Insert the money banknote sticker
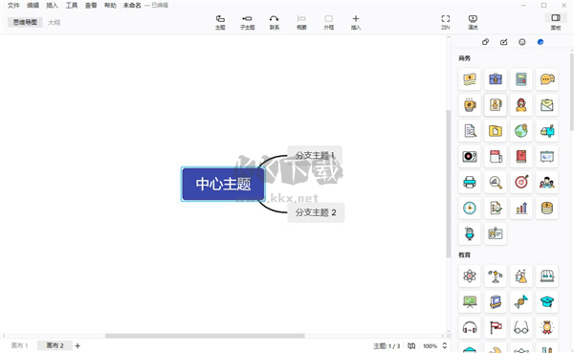 (470, 79)
